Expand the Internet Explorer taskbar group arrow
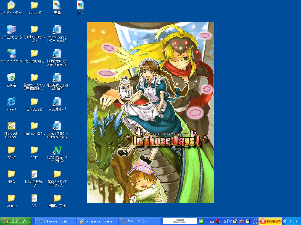 tap(75, 221)
